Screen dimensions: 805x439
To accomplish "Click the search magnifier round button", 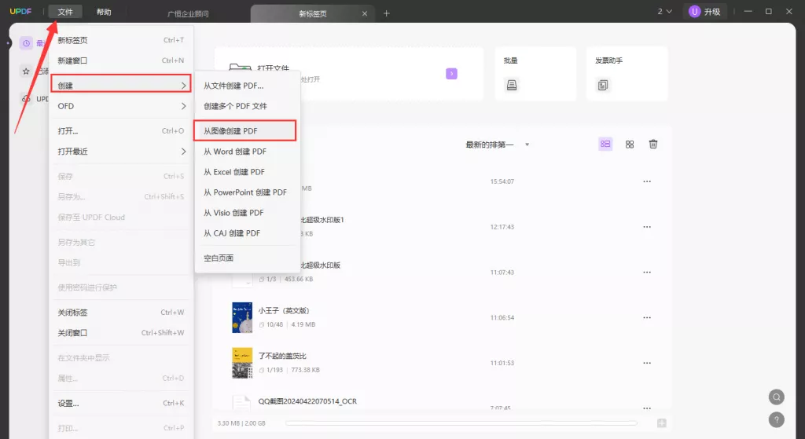I will [x=776, y=397].
